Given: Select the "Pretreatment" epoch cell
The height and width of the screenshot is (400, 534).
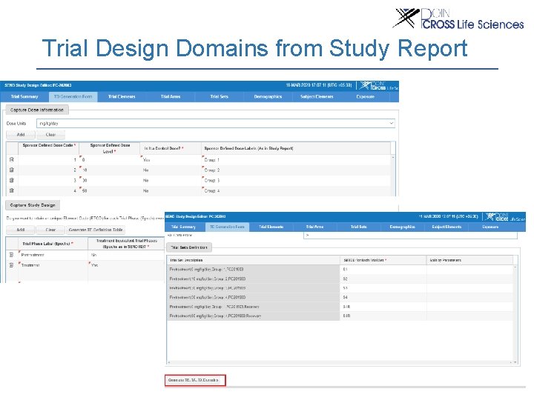Looking at the screenshot, I should point(53,255).
